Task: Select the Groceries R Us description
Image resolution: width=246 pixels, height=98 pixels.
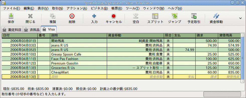Action: point(78,68)
